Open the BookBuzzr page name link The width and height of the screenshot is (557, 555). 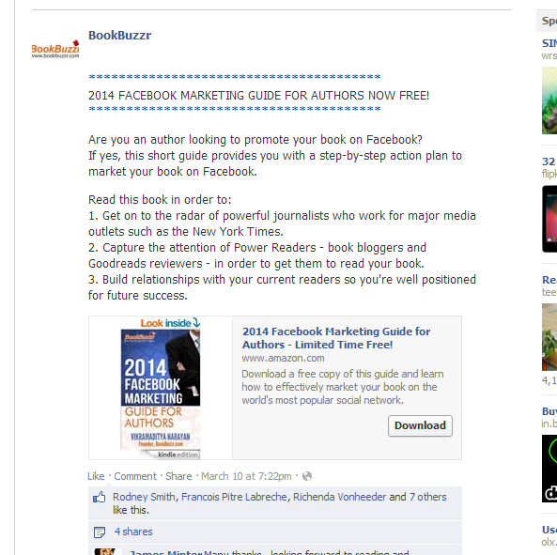point(119,35)
